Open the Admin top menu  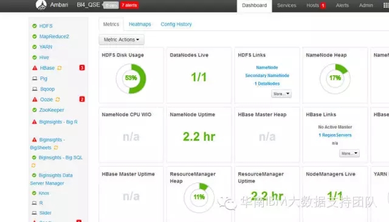click(366, 5)
